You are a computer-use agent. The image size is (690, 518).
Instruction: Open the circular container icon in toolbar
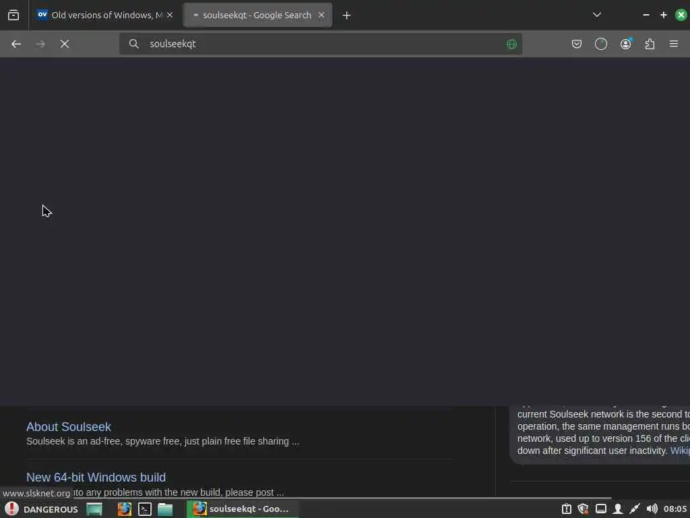pyautogui.click(x=600, y=44)
